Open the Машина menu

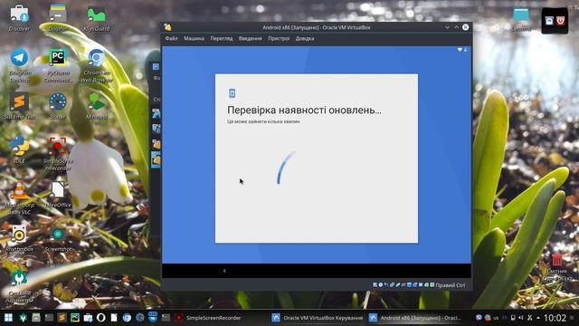coord(194,38)
